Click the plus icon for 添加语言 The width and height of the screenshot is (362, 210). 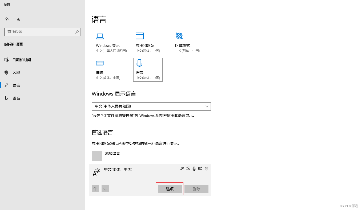(x=97, y=156)
